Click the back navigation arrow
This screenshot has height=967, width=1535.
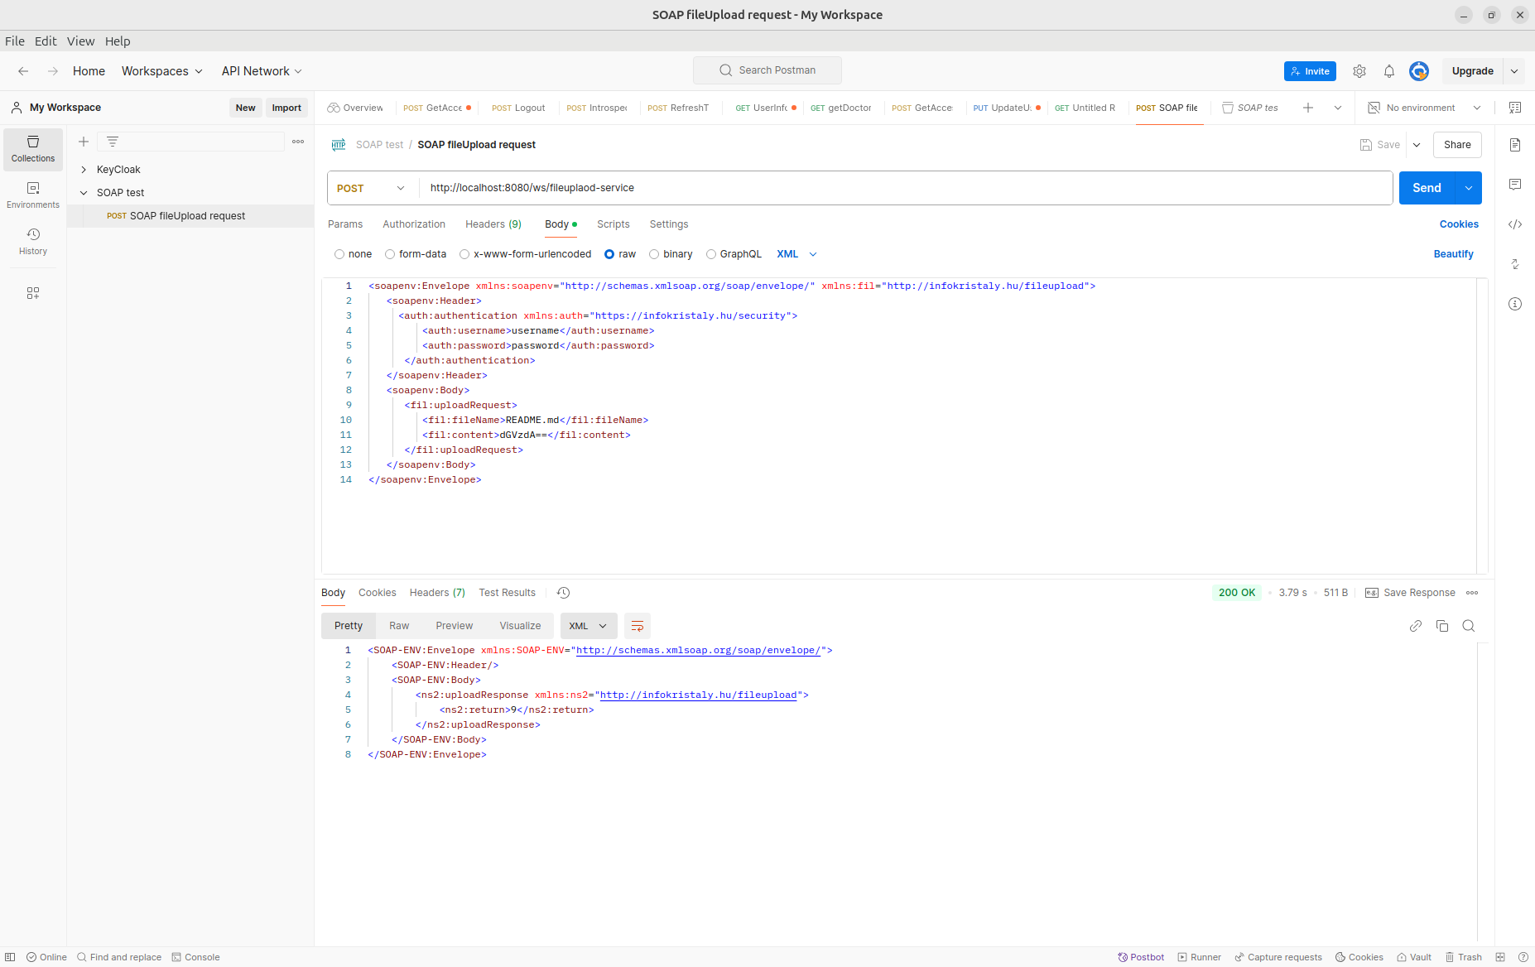(x=23, y=71)
